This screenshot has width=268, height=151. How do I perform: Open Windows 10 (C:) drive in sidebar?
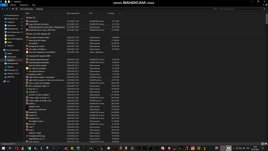pos(12,73)
